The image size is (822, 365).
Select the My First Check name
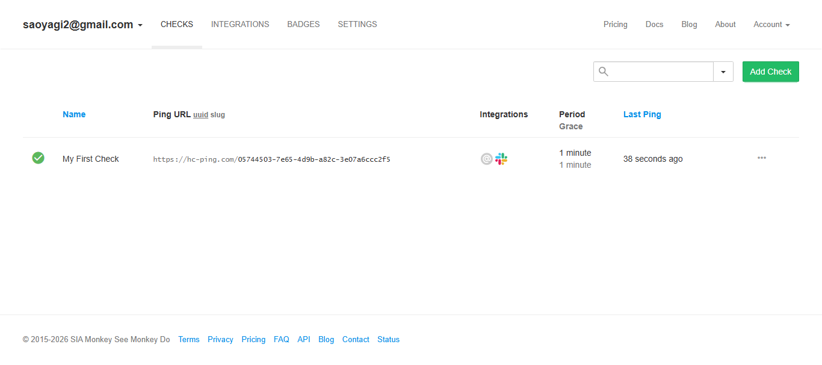coord(91,159)
